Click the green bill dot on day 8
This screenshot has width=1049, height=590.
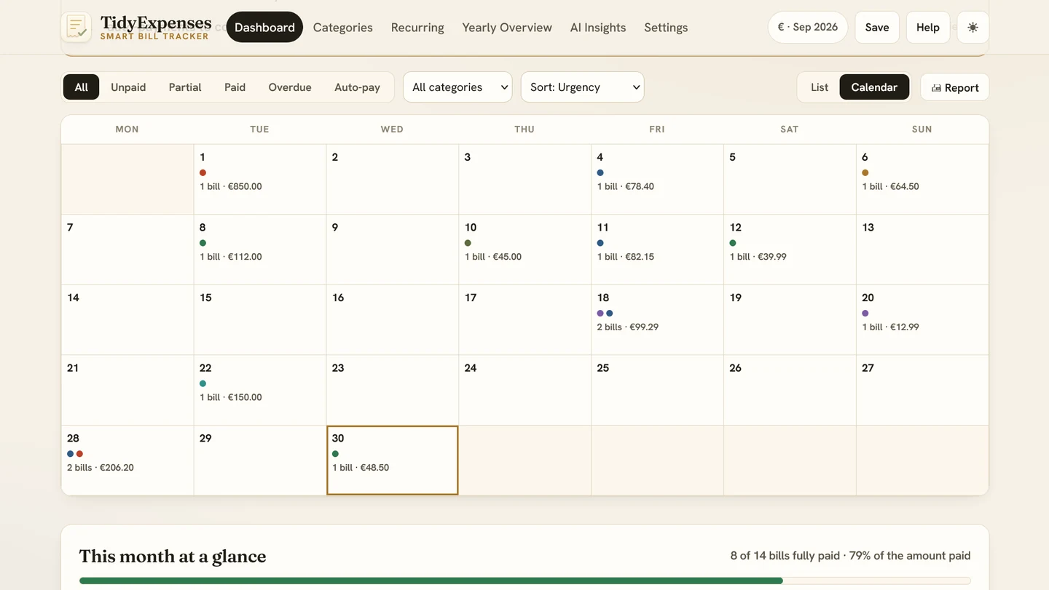click(203, 243)
